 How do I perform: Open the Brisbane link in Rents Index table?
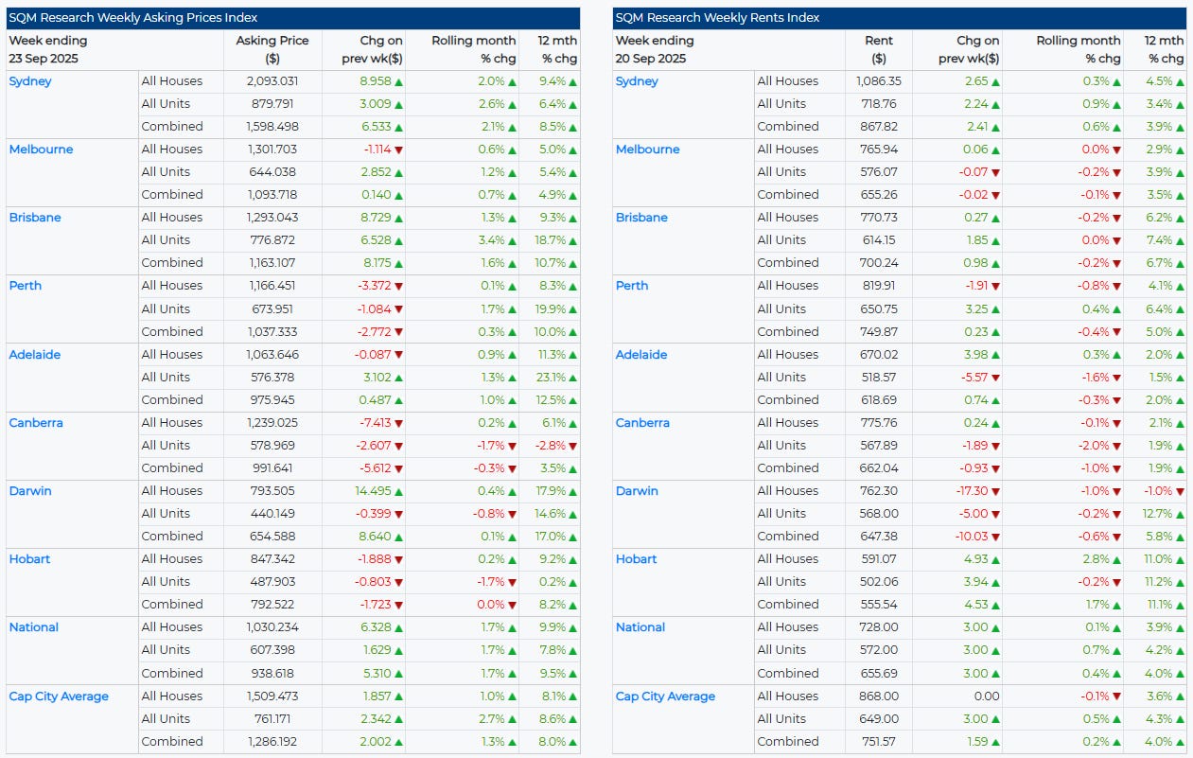pos(641,218)
